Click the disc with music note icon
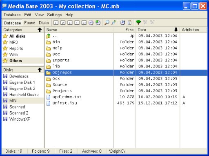Screen dimensions: 209x156 pos(122,23)
